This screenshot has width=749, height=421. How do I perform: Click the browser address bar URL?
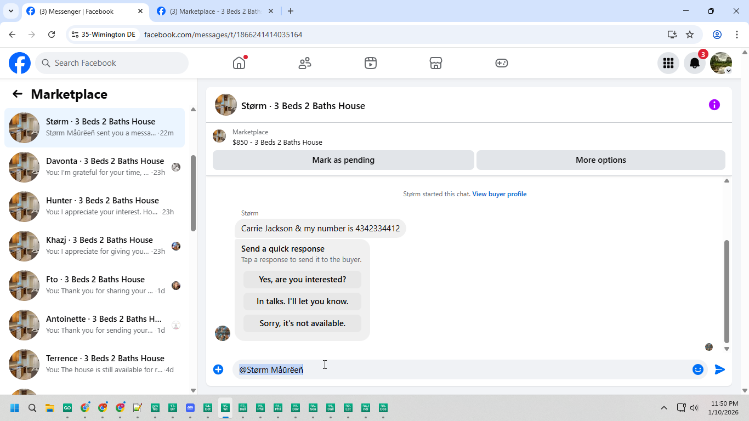pos(223,35)
